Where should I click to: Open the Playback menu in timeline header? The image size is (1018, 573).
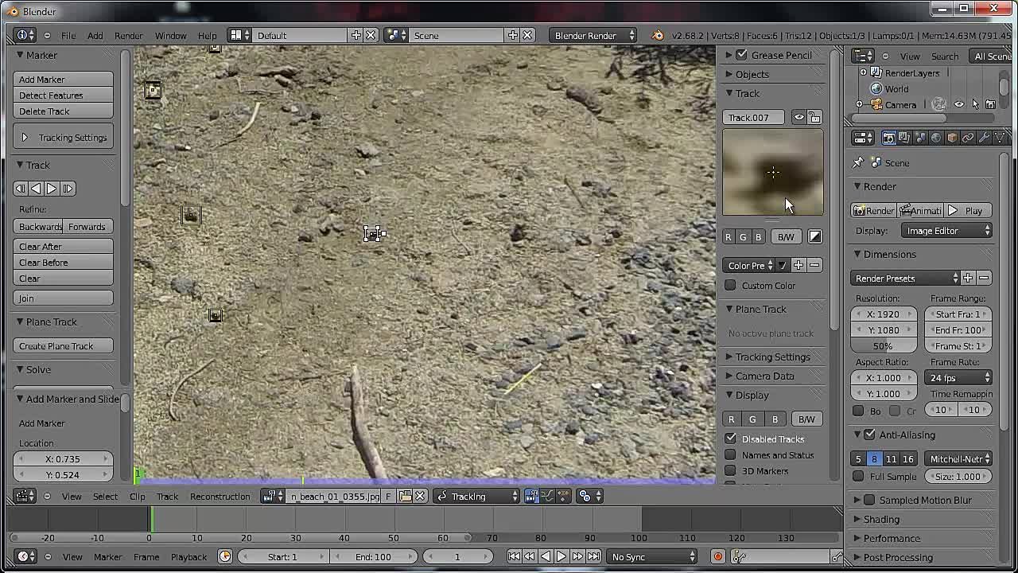coord(188,556)
